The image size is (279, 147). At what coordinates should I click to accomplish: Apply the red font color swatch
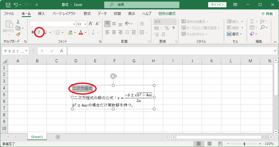pos(81,32)
